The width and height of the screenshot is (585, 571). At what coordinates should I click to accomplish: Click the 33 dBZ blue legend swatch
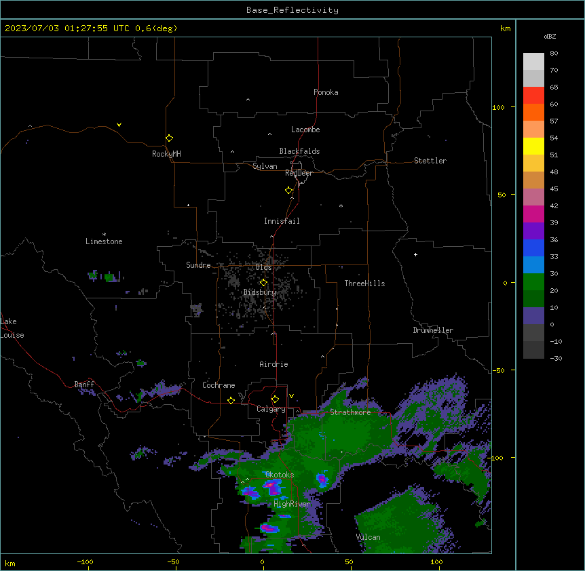tap(533, 248)
